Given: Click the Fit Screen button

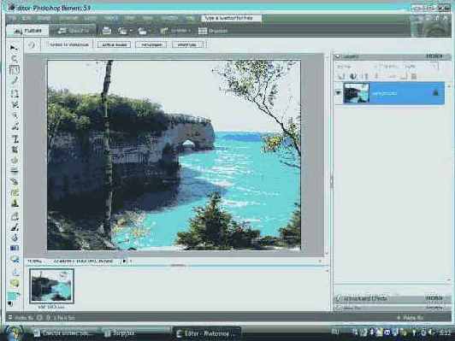Looking at the screenshot, I should [151, 44].
